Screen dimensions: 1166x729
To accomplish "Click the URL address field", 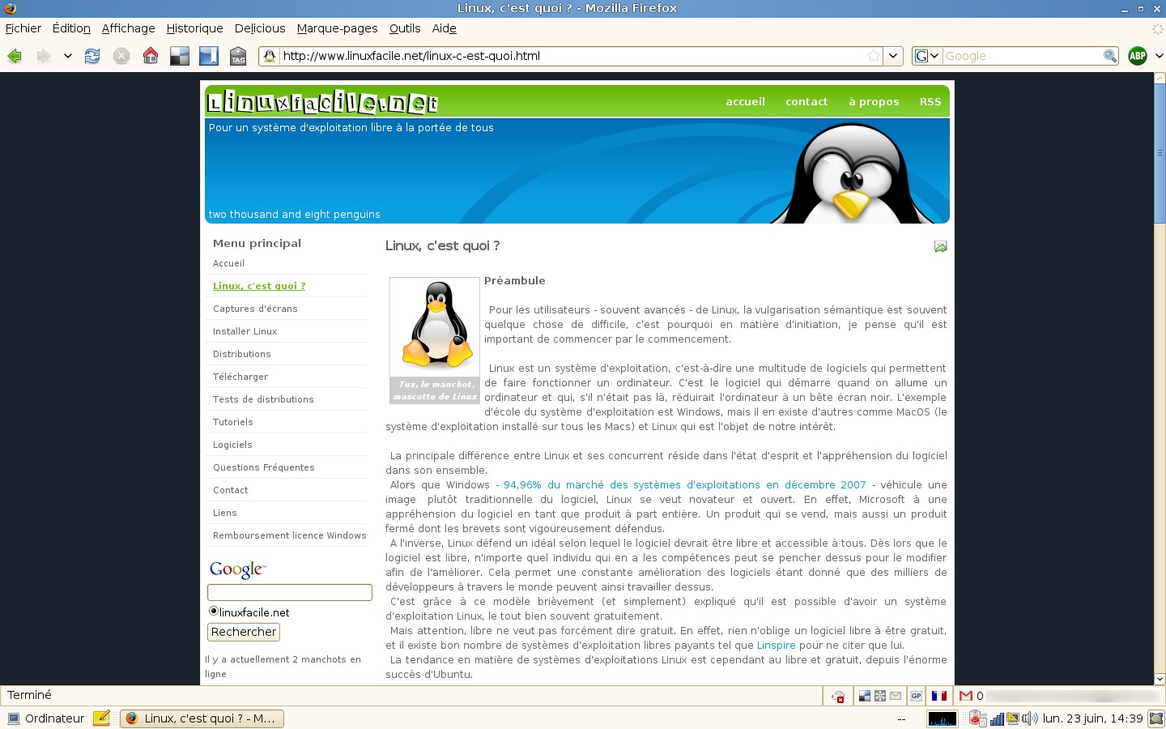I will tap(572, 56).
